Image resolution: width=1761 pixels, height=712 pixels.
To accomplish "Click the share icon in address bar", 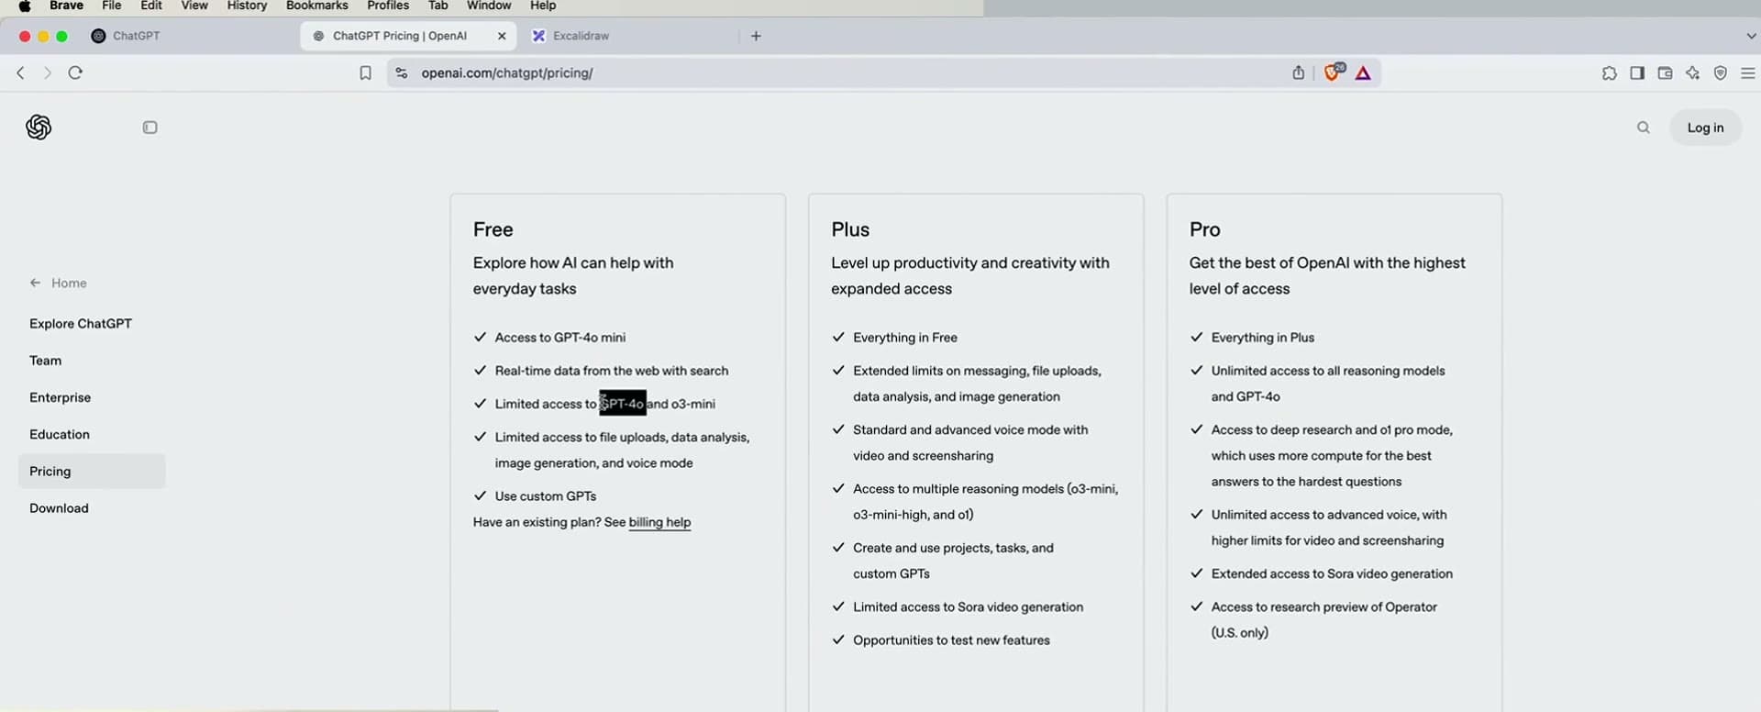I will (x=1299, y=72).
